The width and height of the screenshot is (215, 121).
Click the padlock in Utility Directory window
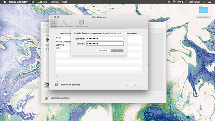(57, 84)
